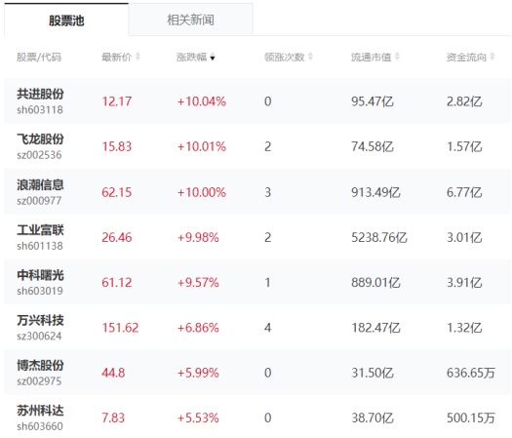Select stock code sh603118

pyautogui.click(x=40, y=110)
